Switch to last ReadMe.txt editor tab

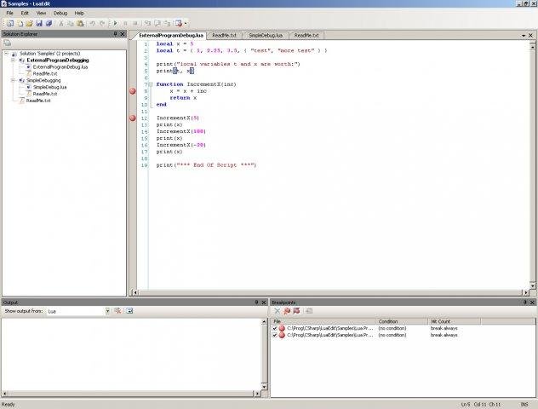[306, 36]
